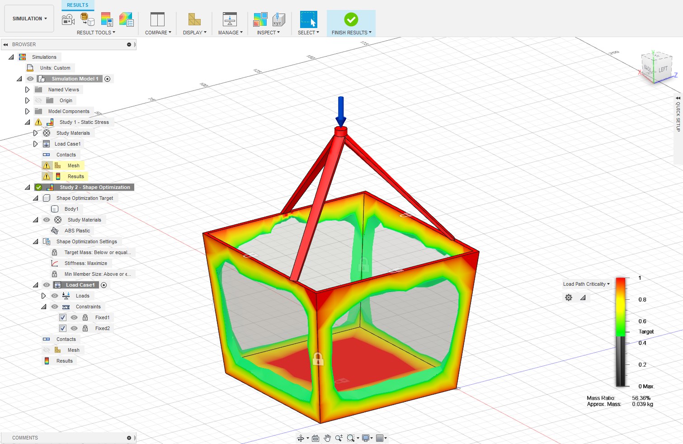Viewport: 683px width, 444px height.
Task: Select Results under Study 2
Action: click(65, 361)
